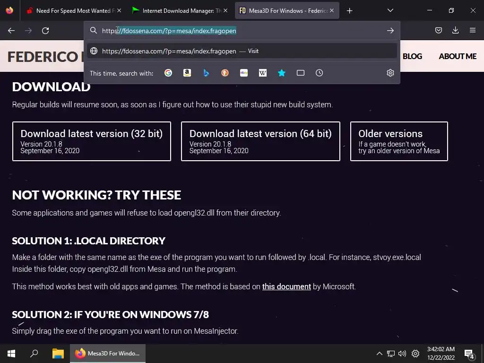Click the SOLUTION 1: .LOCAL DIRECTORY heading

[x=88, y=241]
